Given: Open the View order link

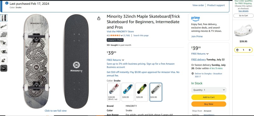Looking at the screenshot, I should [198, 5].
